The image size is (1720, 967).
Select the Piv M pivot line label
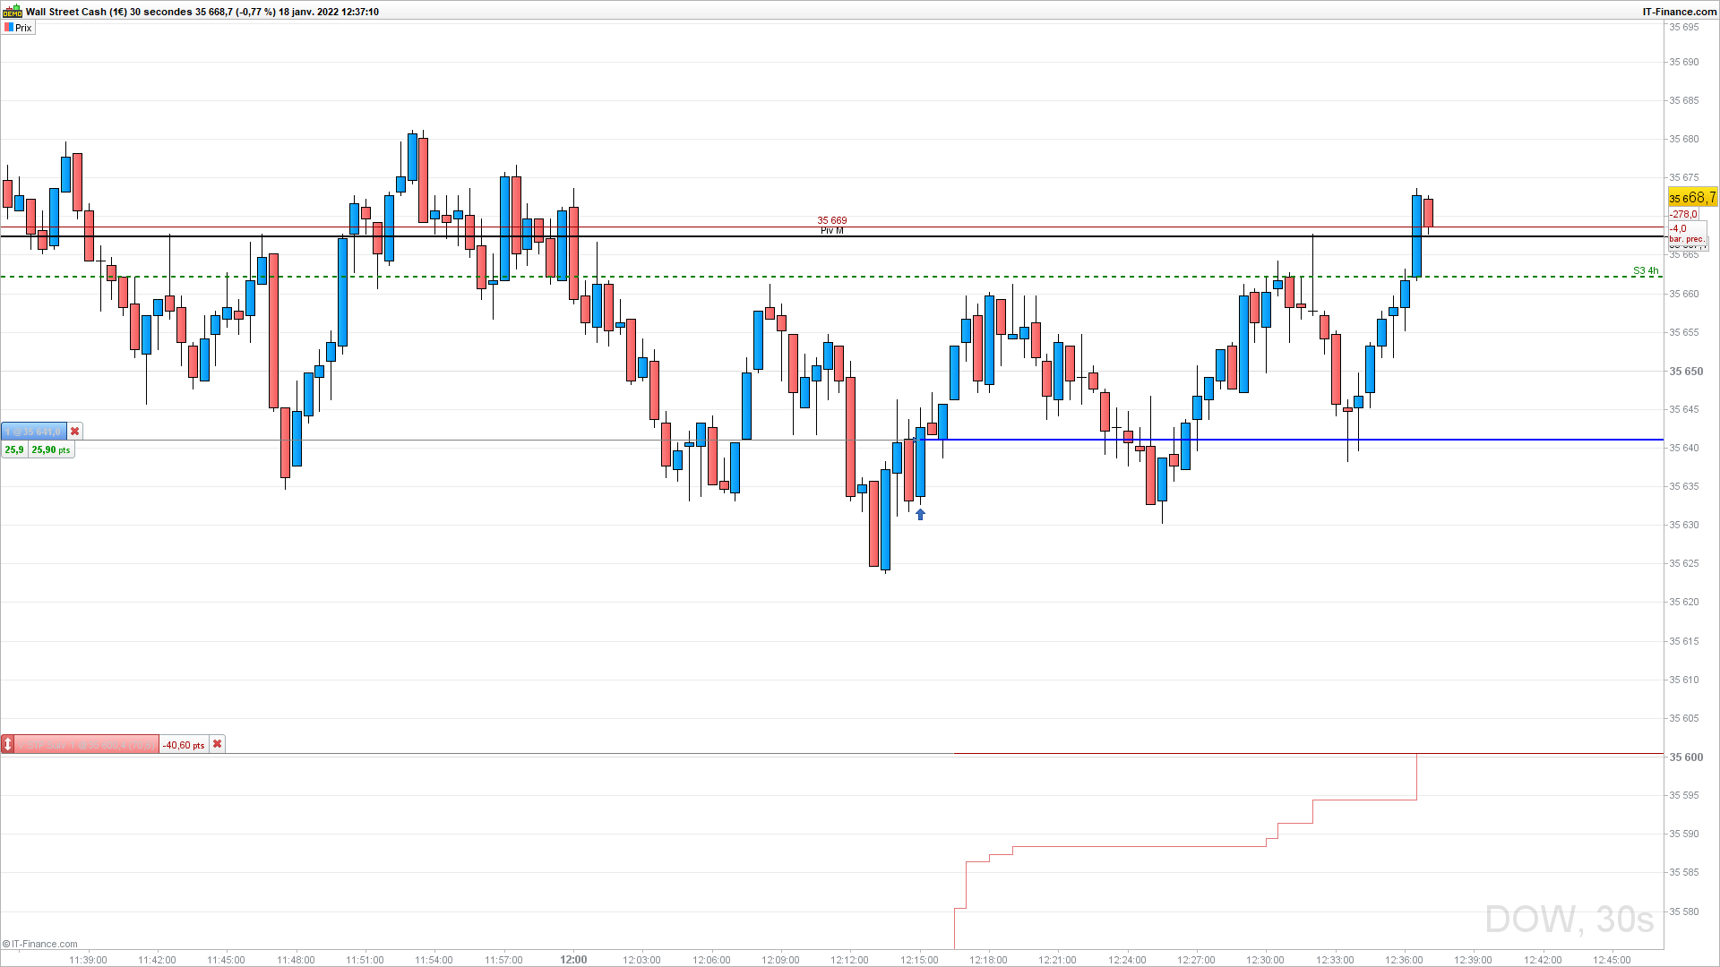click(831, 231)
